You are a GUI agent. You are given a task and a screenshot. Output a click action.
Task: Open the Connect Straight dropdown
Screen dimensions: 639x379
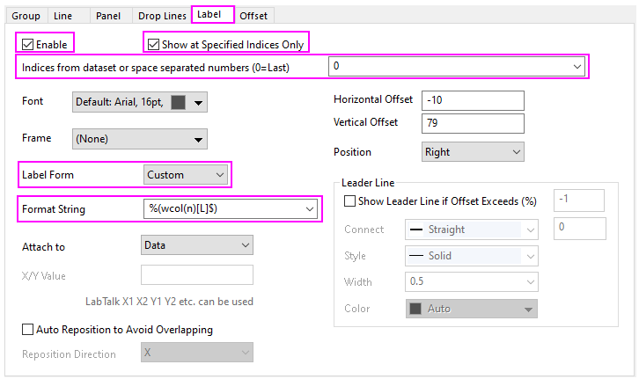(472, 230)
